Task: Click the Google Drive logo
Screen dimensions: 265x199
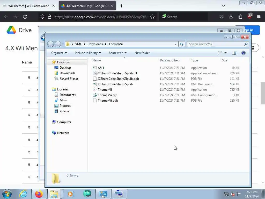Action: [x=11, y=30]
